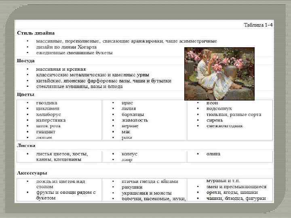Viewport: 291px width, 218px height.
Task: Click the bullet starting with 'массивные, переполненые'
Action: pos(127,41)
